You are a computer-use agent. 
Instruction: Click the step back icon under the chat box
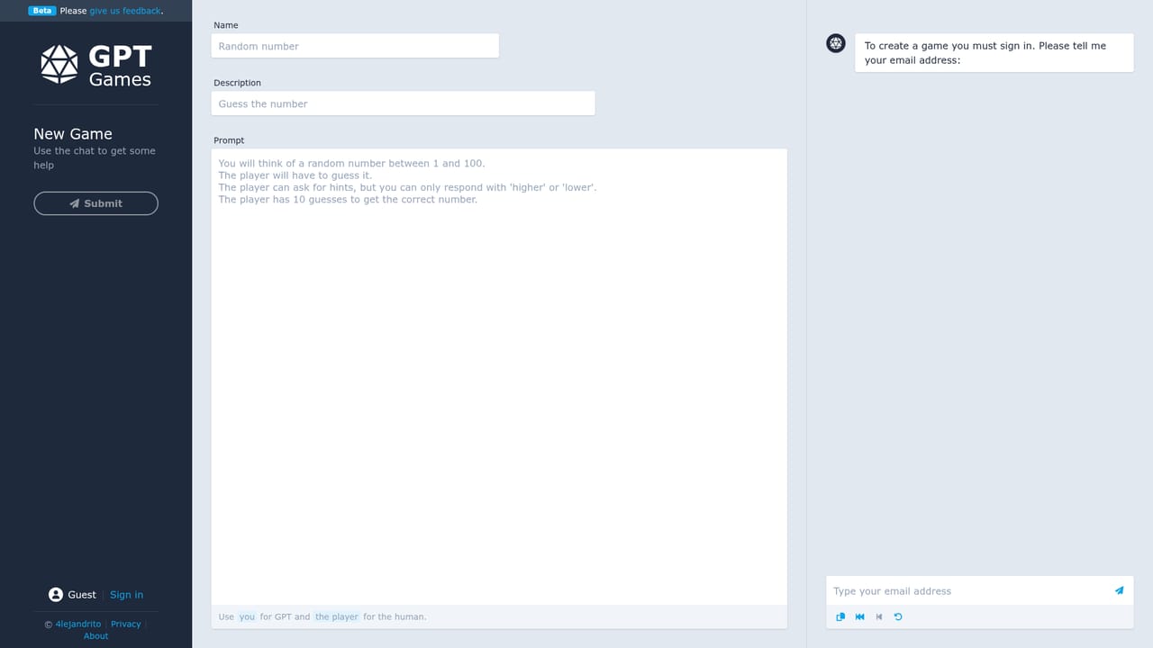click(879, 616)
